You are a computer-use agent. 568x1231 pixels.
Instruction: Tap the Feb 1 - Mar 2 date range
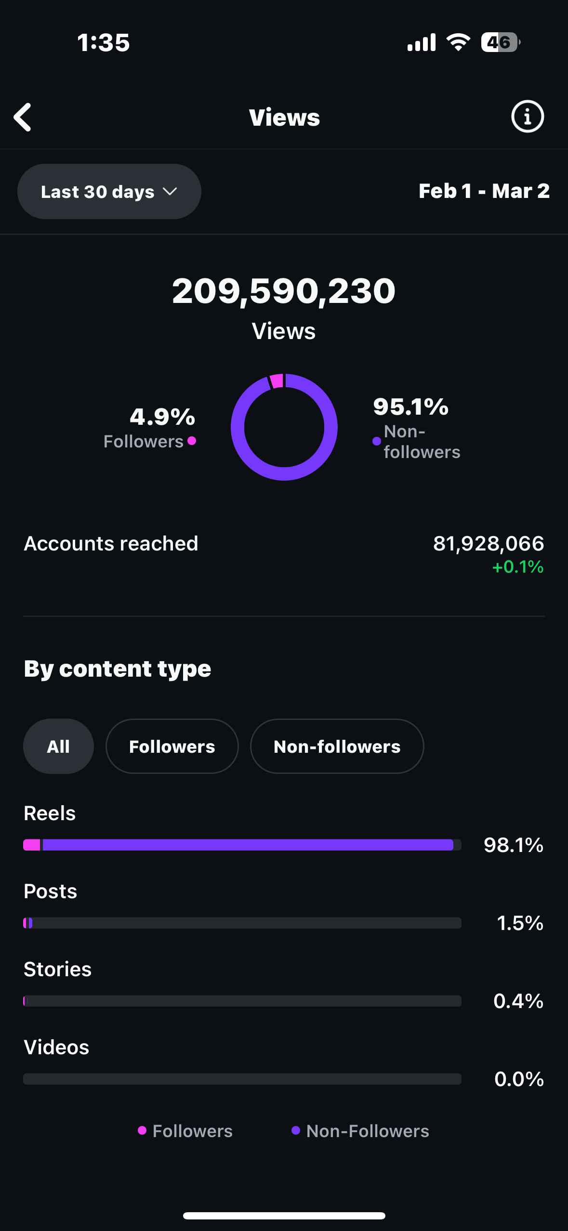pyautogui.click(x=484, y=191)
